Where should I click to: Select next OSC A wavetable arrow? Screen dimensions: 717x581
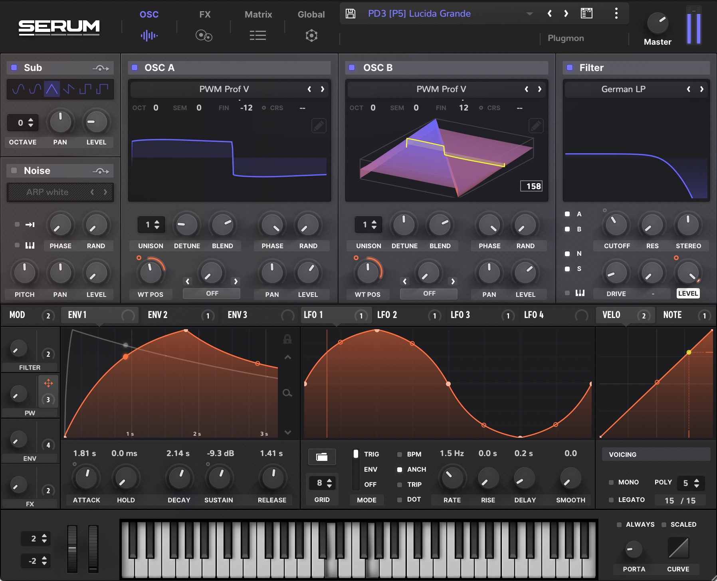(322, 89)
